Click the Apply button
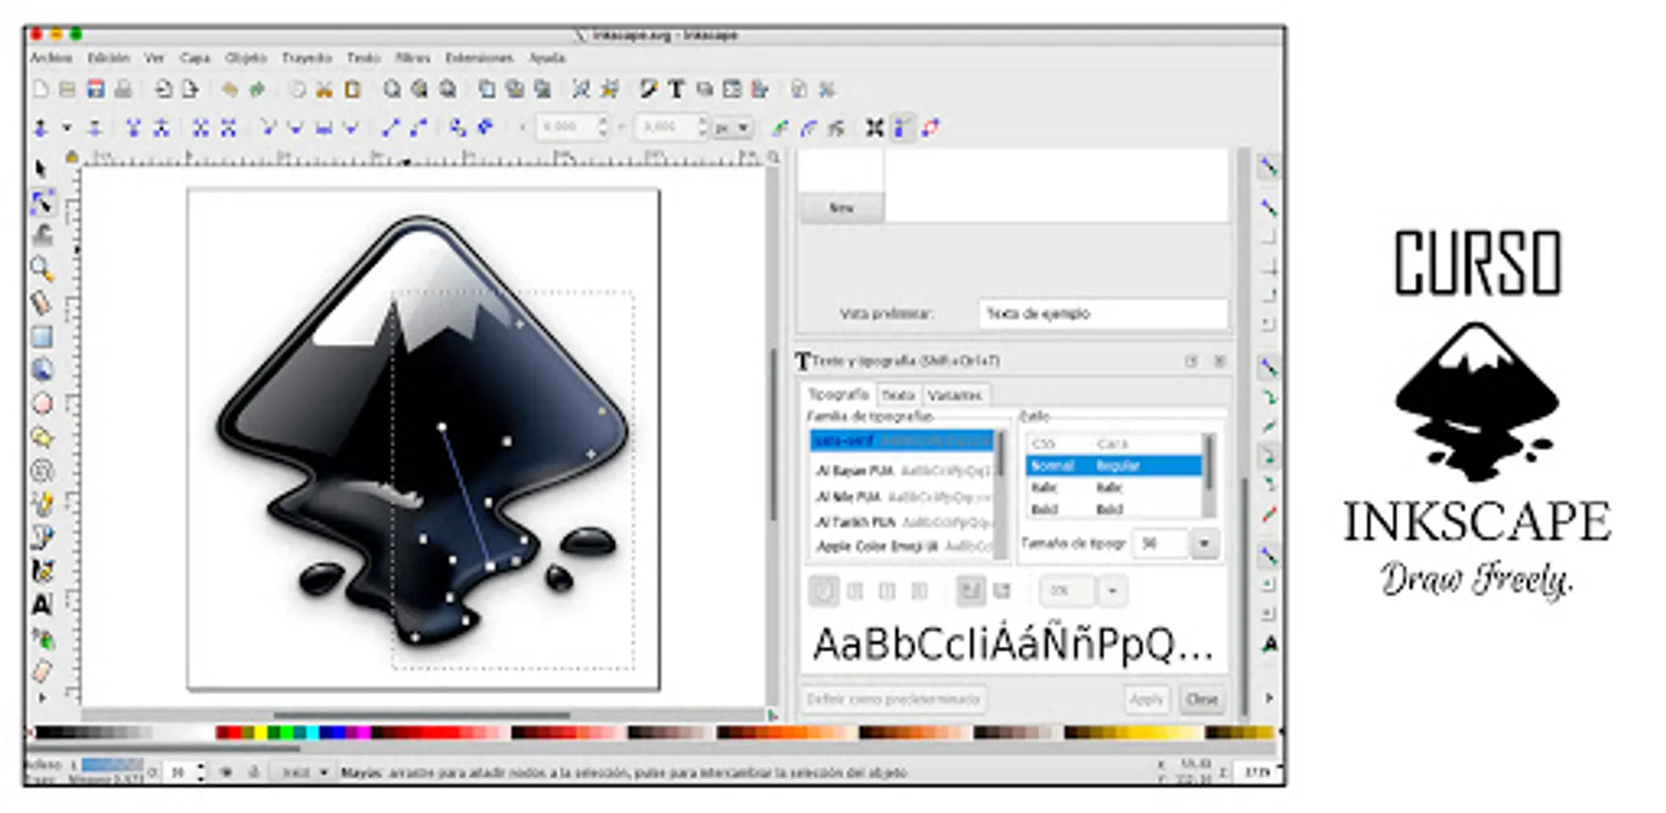Image resolution: width=1666 pixels, height=813 pixels. pyautogui.click(x=1146, y=699)
